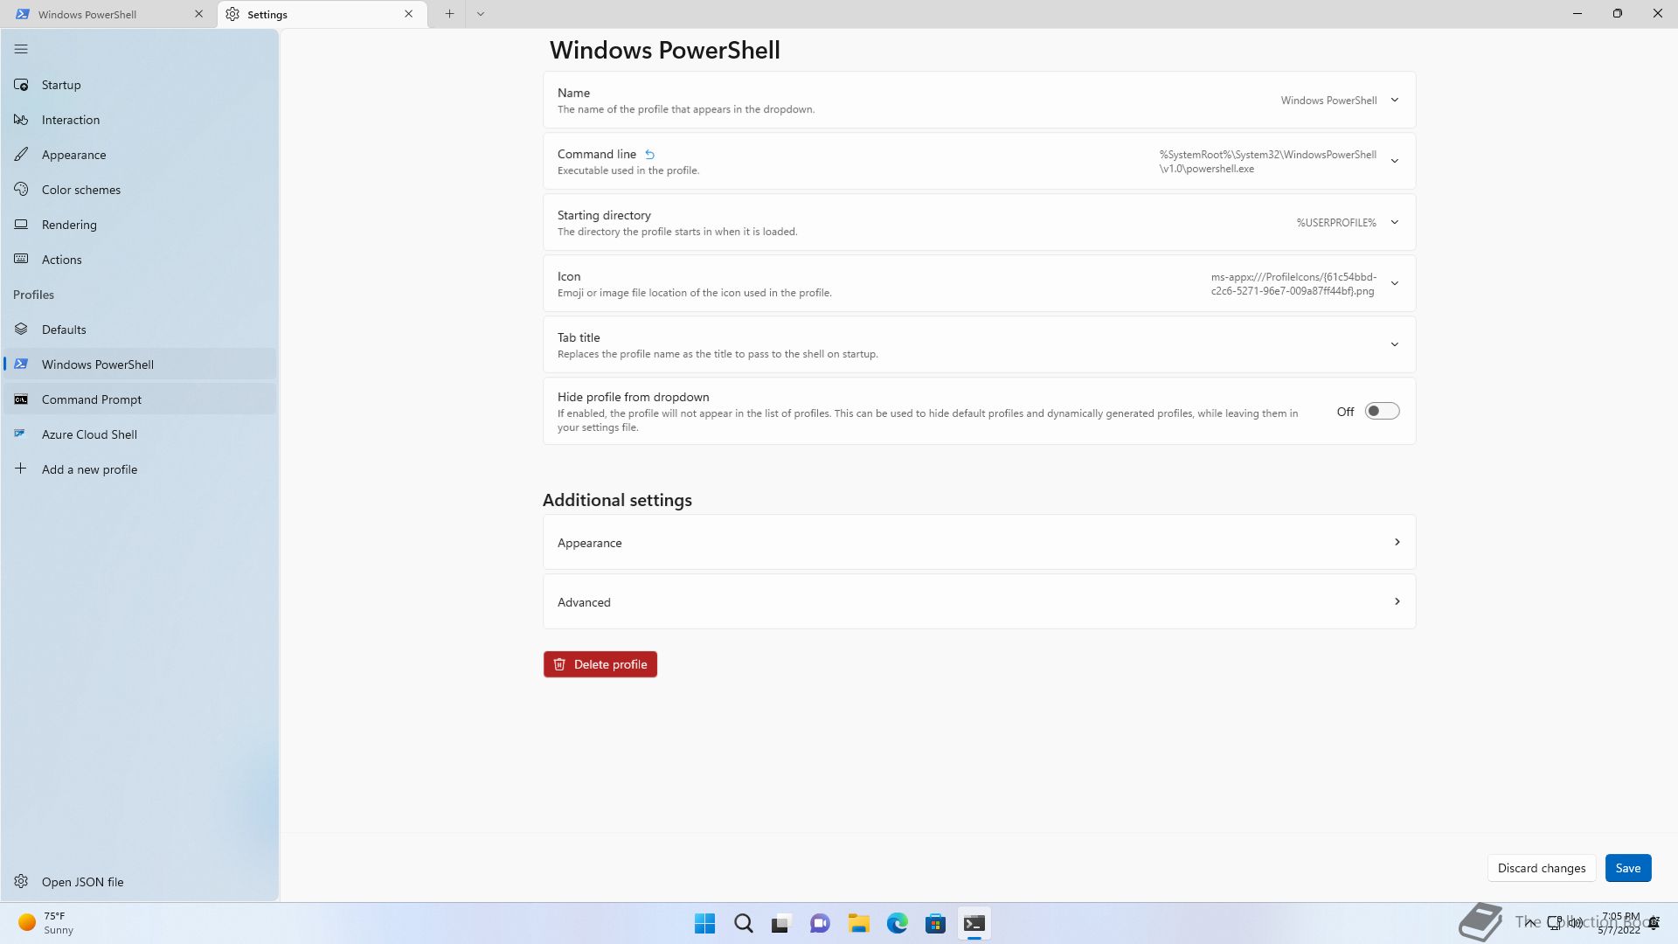
Task: Open Interaction settings page
Action: [140, 120]
